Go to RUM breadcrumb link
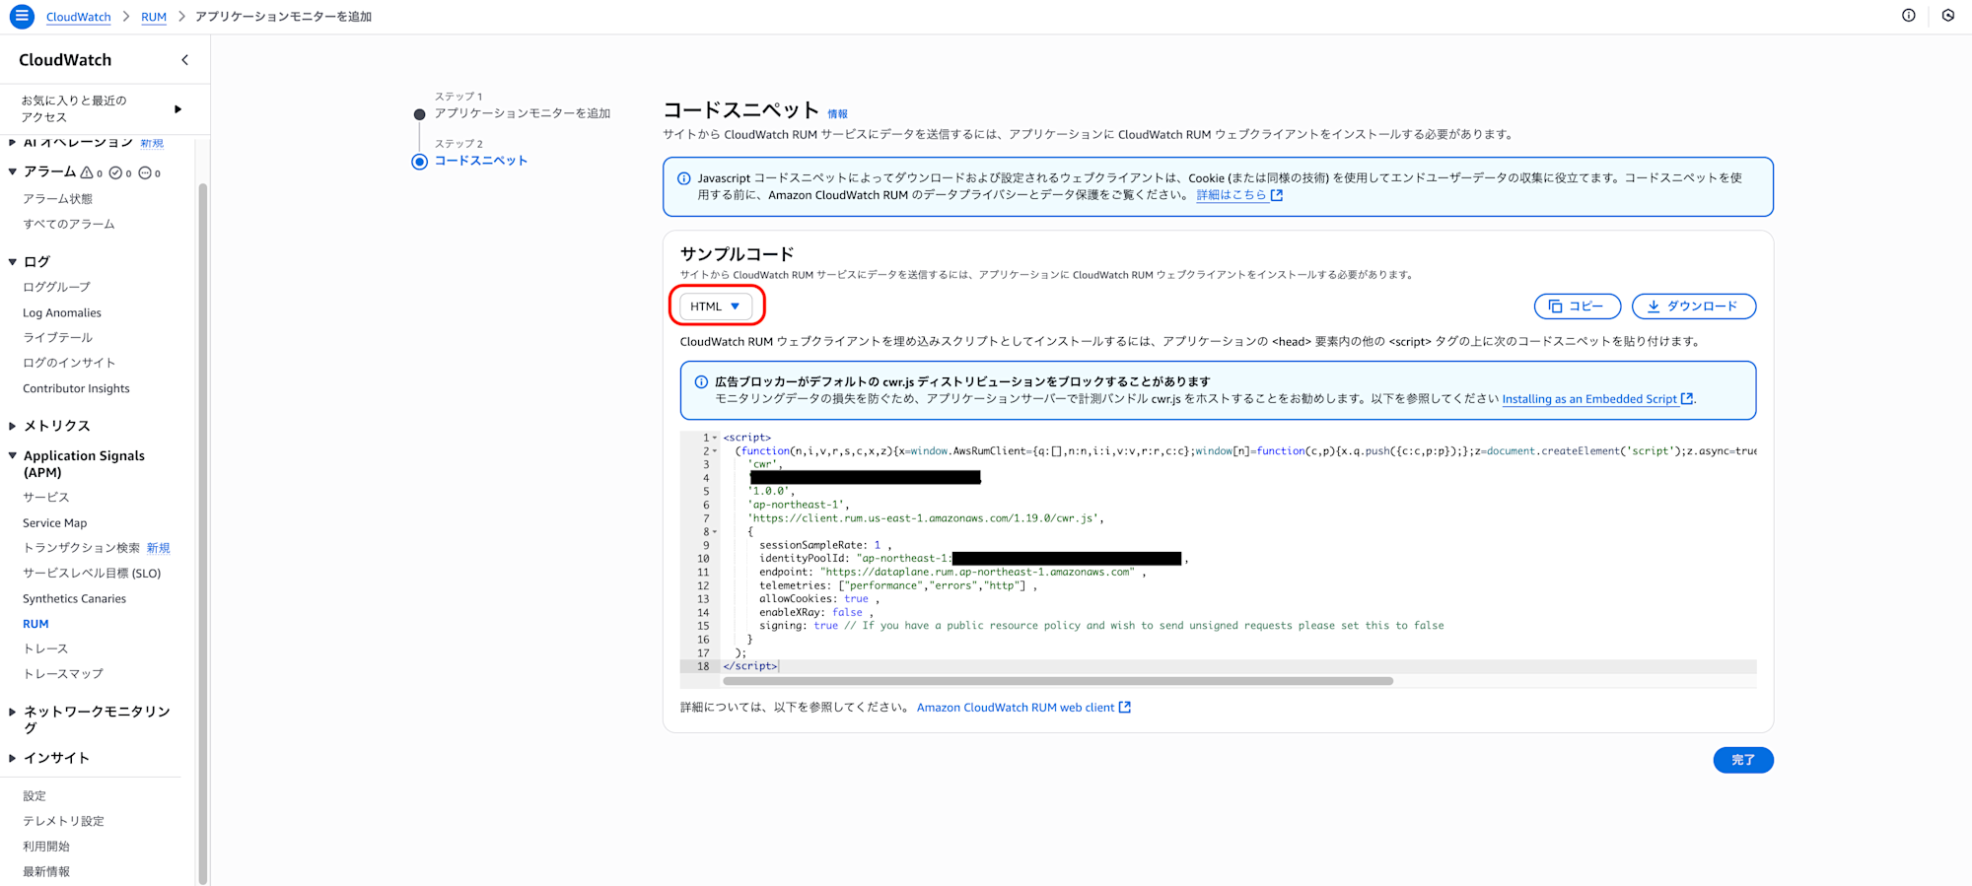This screenshot has height=886, width=1972. coord(154,17)
